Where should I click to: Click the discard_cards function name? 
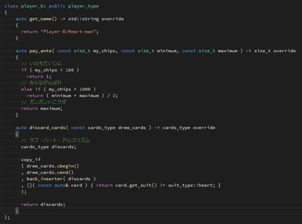pos(47,128)
